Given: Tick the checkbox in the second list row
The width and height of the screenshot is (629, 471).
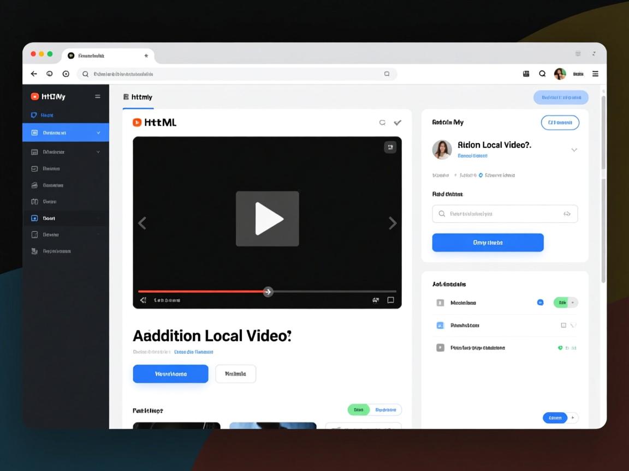Looking at the screenshot, I should pos(563,325).
